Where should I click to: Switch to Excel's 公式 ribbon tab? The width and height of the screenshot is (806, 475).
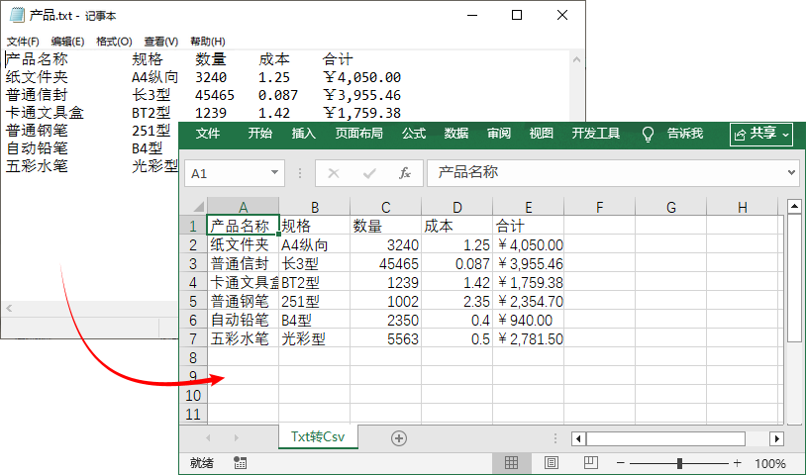pos(414,134)
